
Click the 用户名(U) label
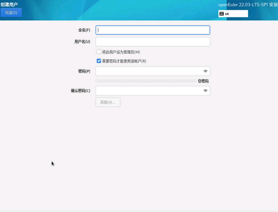(82, 42)
